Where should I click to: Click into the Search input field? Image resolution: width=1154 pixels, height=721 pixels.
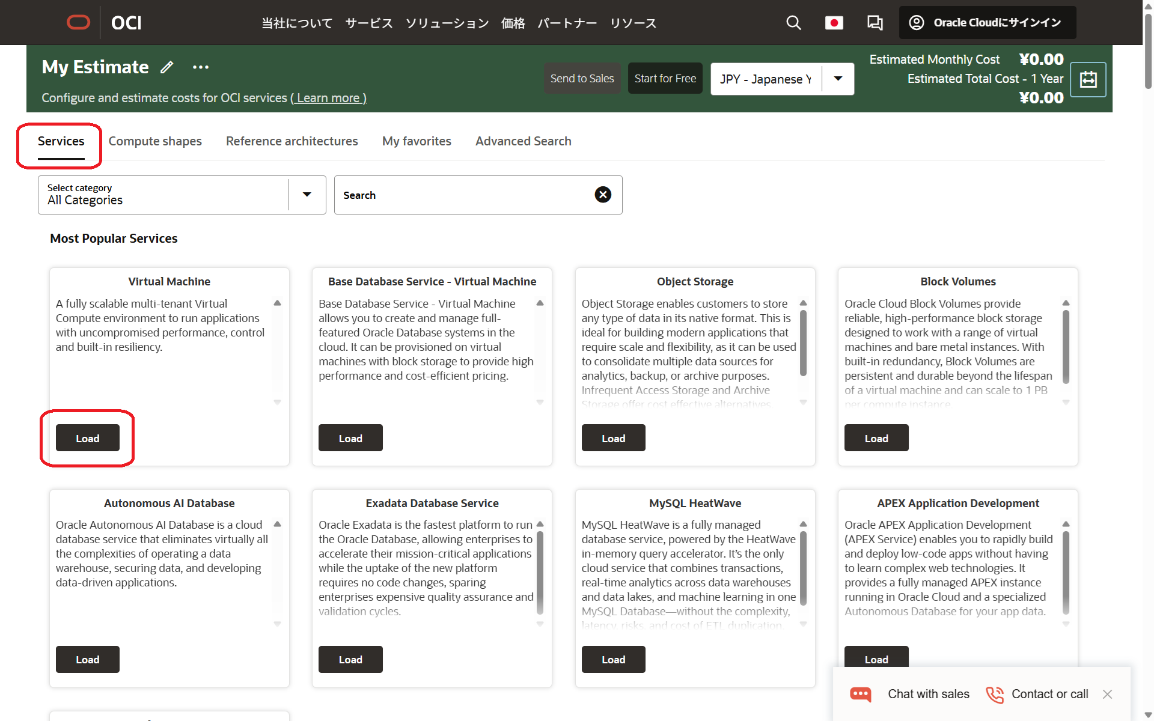click(x=463, y=195)
